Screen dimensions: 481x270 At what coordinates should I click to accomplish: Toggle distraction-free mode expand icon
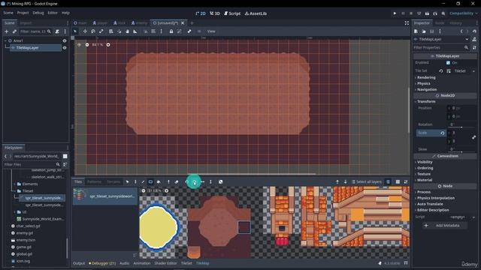pyautogui.click(x=407, y=23)
